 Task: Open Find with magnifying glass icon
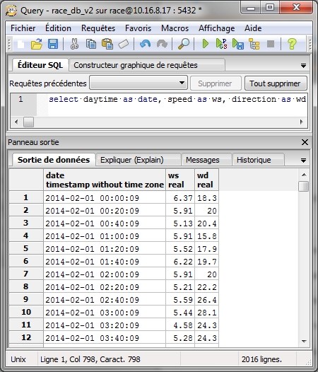184,44
